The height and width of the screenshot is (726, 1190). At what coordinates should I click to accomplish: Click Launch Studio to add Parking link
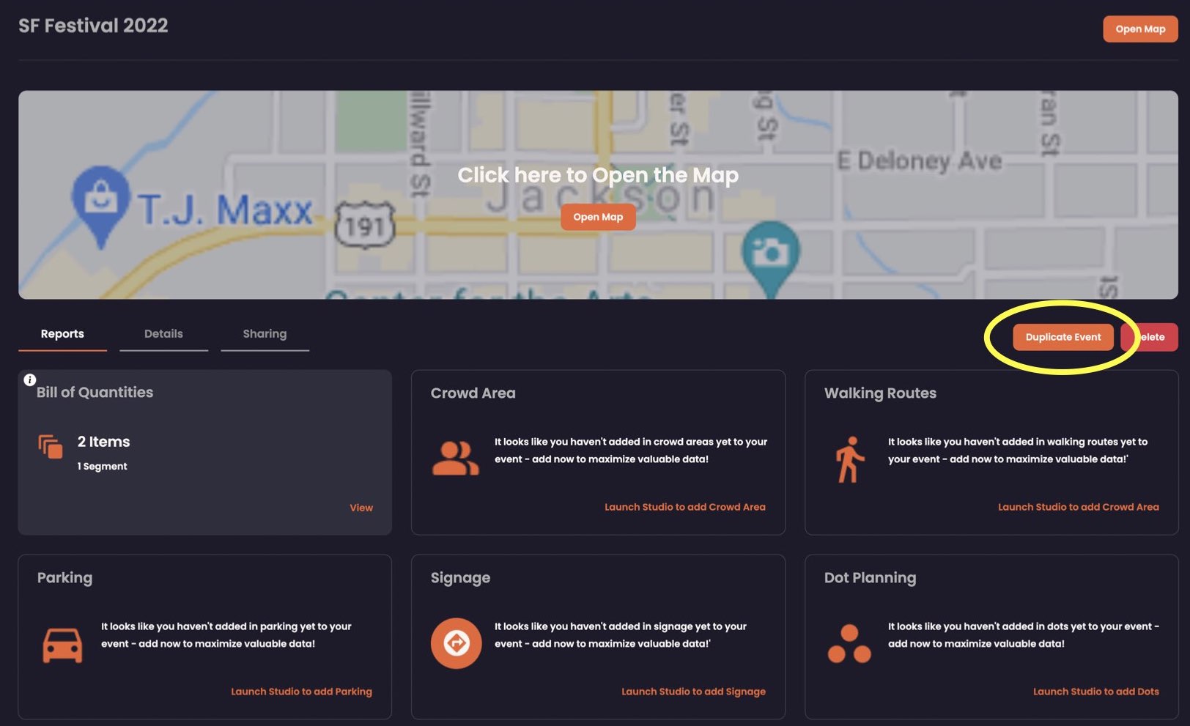coord(302,692)
